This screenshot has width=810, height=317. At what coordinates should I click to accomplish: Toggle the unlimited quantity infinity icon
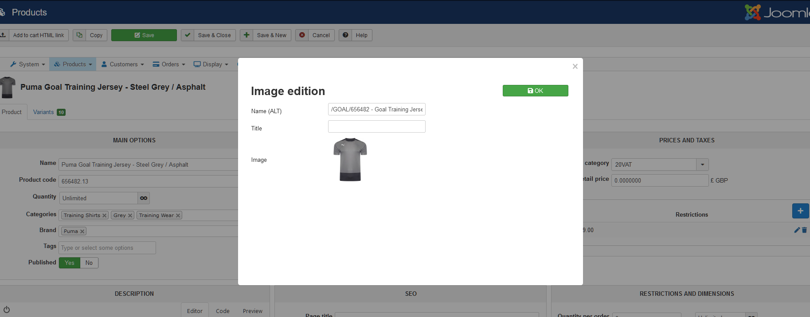[x=144, y=198]
